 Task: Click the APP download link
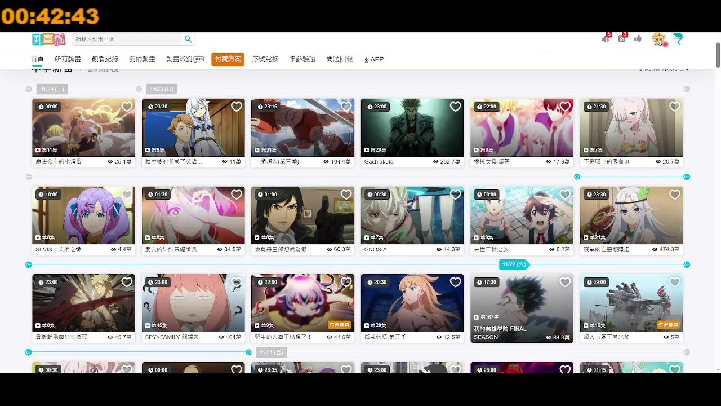pyautogui.click(x=374, y=59)
